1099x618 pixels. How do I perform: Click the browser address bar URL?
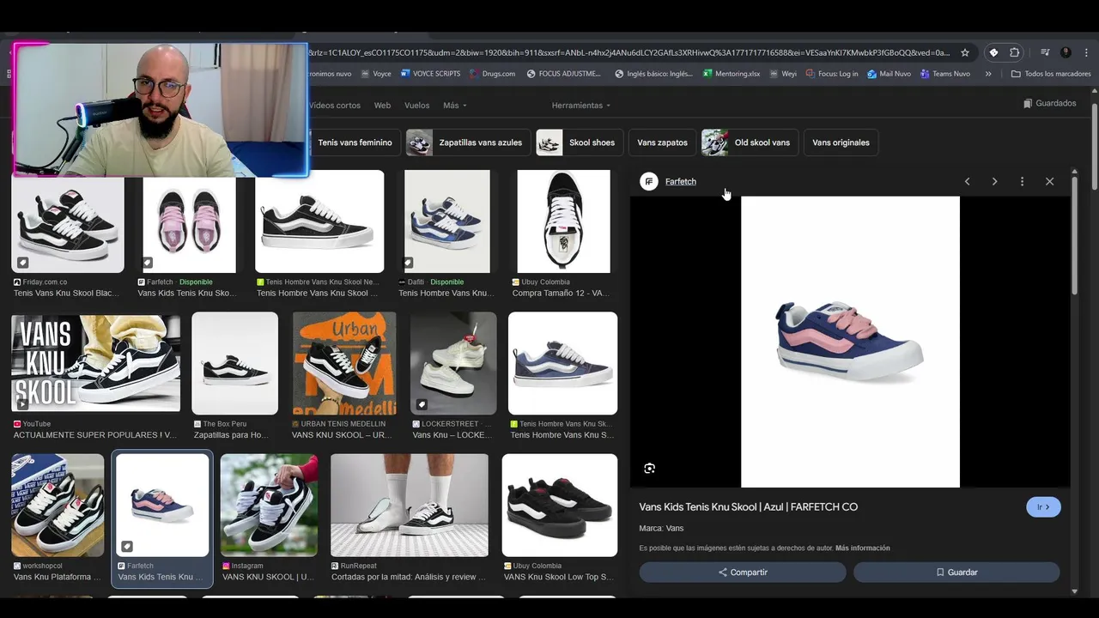(629, 52)
